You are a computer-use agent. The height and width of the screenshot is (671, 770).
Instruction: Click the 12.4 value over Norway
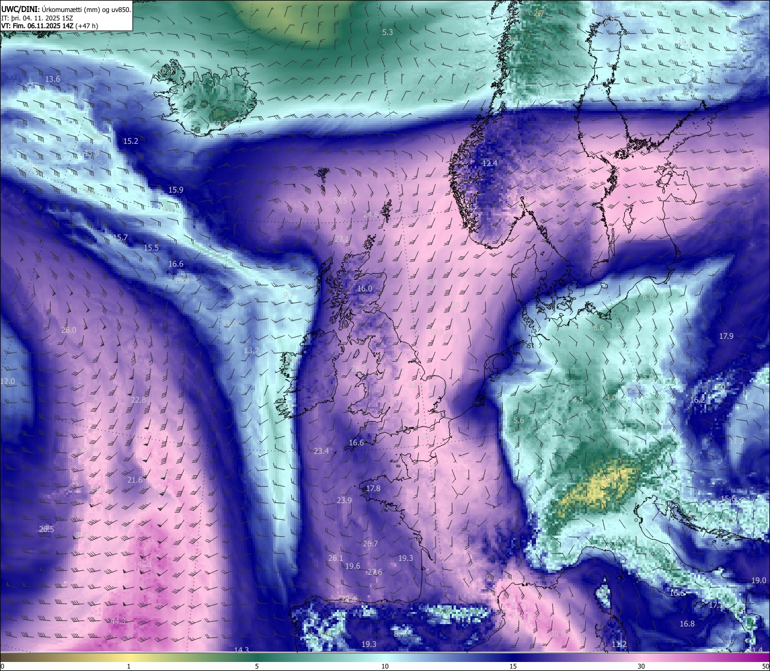click(x=490, y=164)
